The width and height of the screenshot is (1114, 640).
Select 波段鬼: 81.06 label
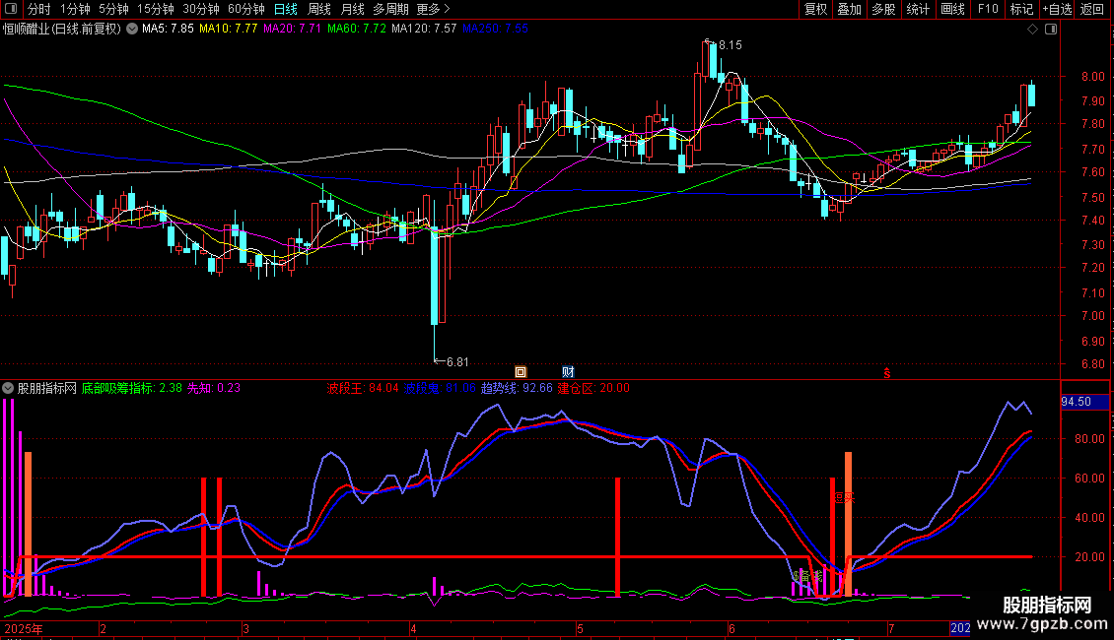tap(440, 388)
